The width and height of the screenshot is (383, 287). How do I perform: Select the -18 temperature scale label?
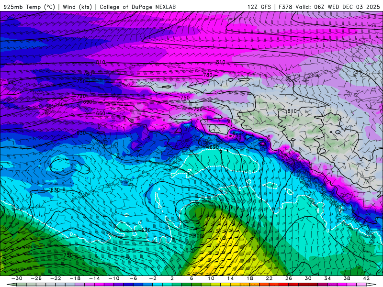pyautogui.click(x=75, y=278)
